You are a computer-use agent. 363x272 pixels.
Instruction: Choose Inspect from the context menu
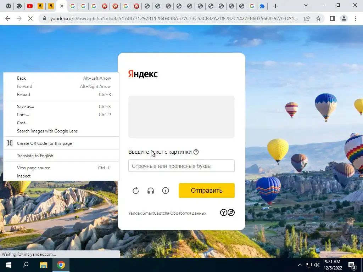click(x=61, y=176)
